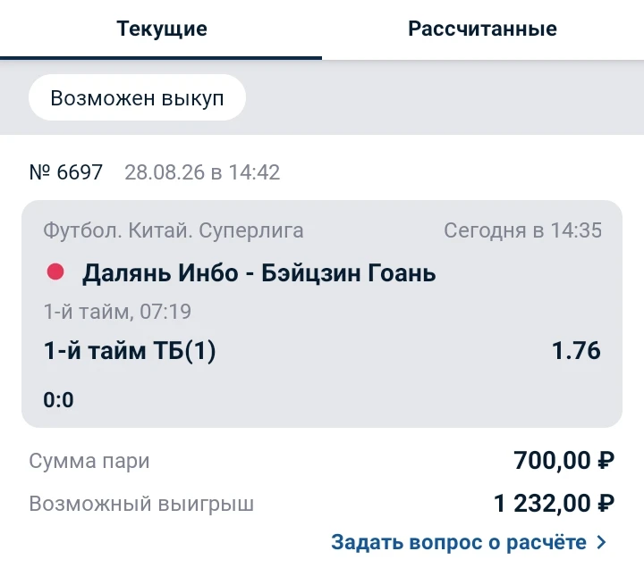Click Сегодня в 14:35 match time

[523, 230]
